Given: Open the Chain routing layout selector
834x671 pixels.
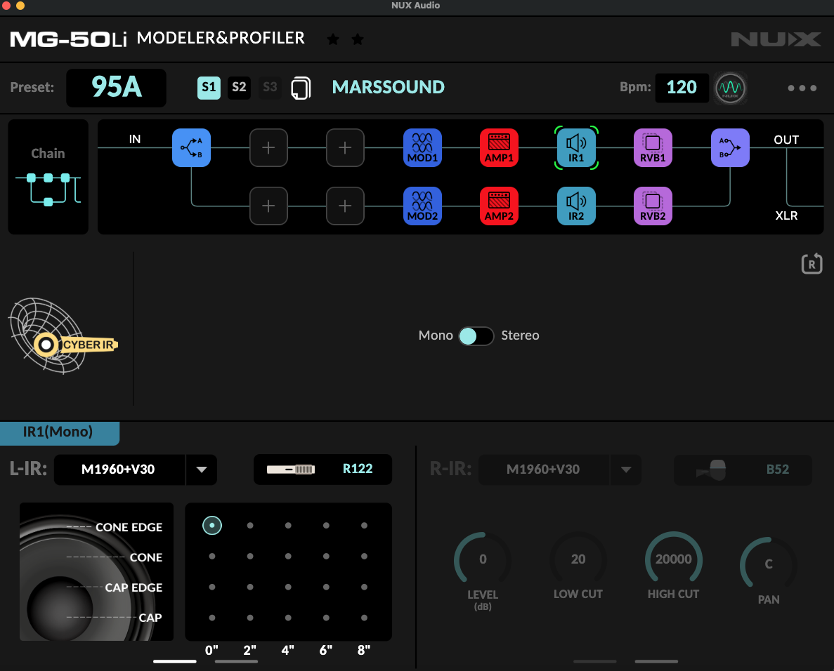Looking at the screenshot, I should (48, 177).
